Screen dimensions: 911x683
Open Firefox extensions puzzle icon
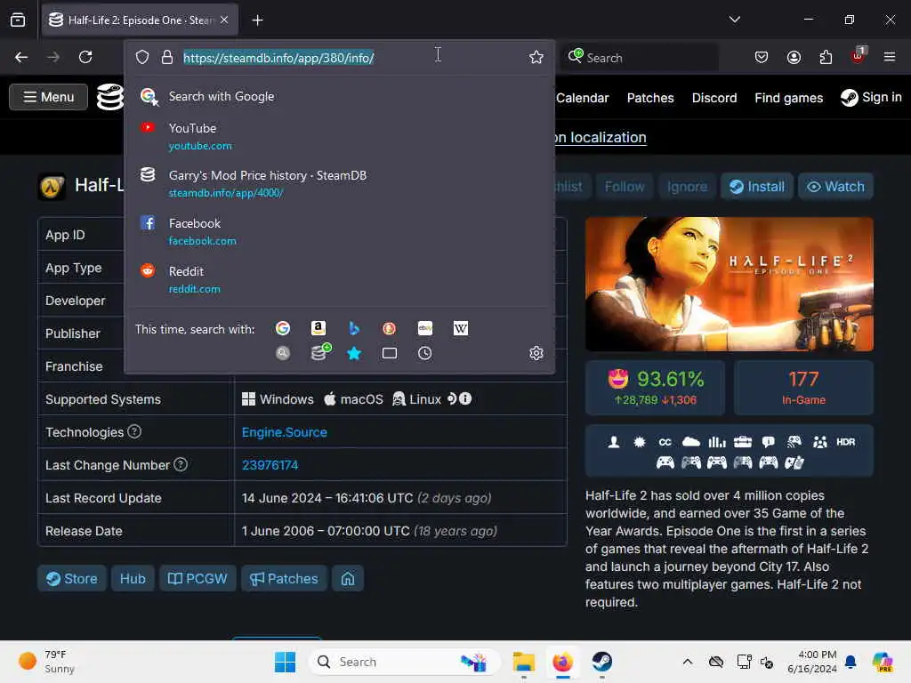(826, 57)
